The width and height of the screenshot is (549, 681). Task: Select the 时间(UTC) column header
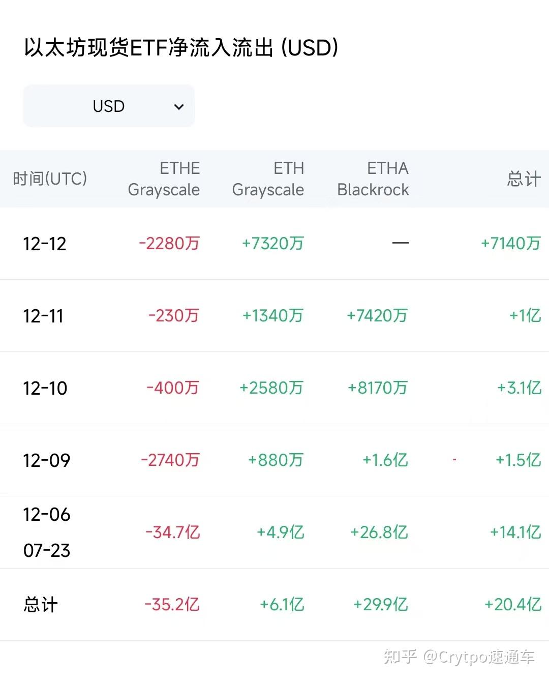pos(50,179)
